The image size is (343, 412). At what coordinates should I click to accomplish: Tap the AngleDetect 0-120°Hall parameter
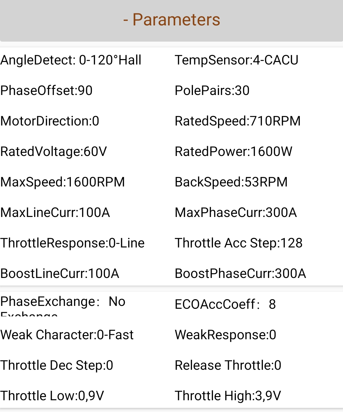tap(71, 60)
